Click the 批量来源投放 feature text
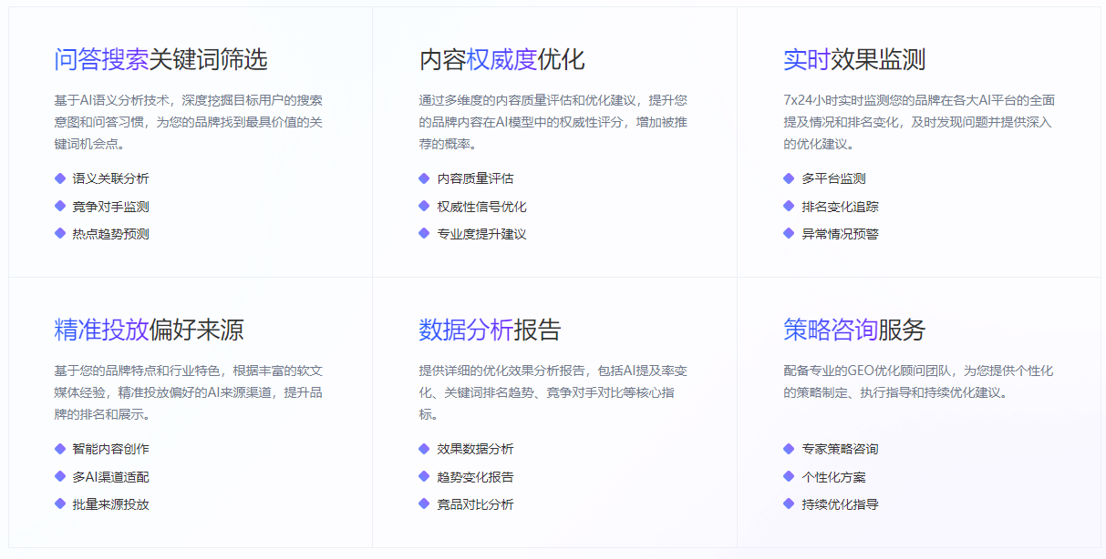The height and width of the screenshot is (559, 1106). tap(110, 504)
